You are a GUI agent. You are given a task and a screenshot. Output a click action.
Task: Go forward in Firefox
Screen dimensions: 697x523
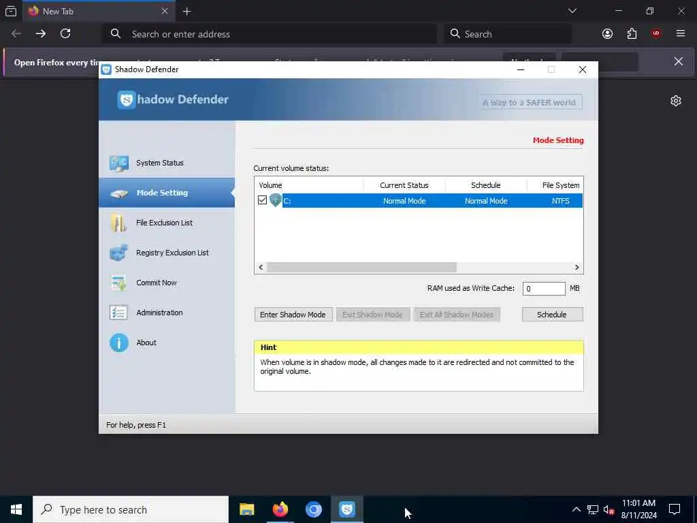click(40, 33)
